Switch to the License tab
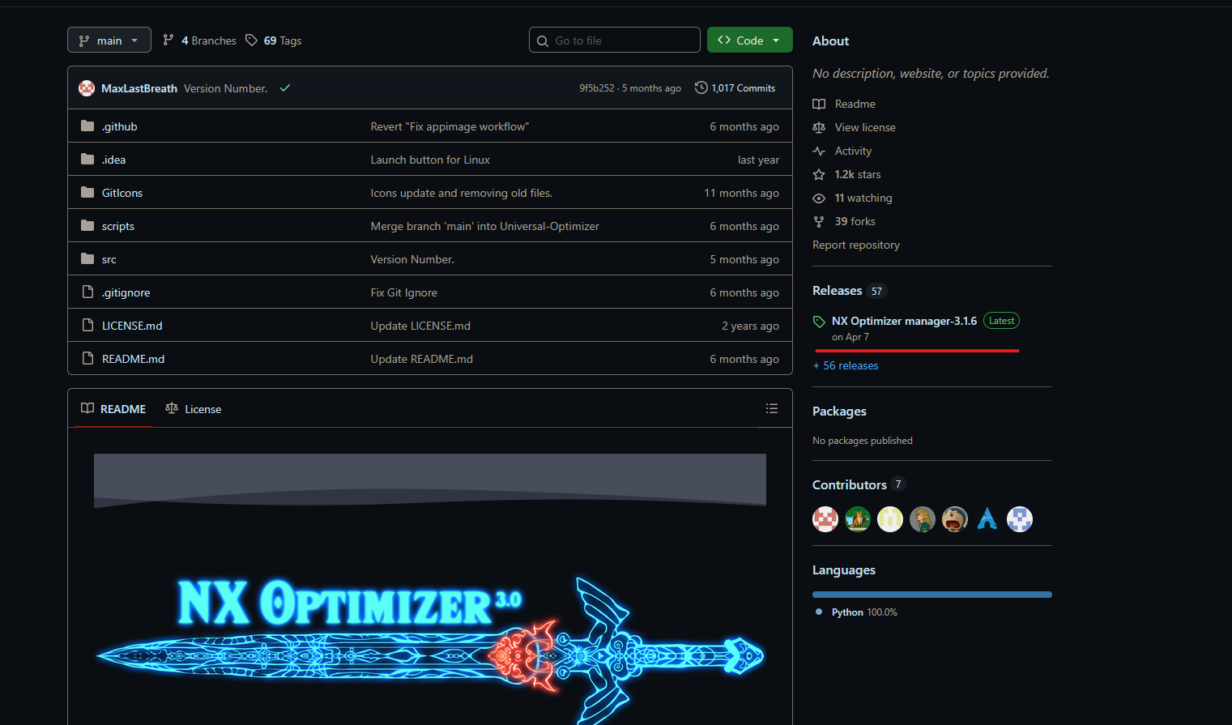Viewport: 1232px width, 725px height. click(x=194, y=409)
